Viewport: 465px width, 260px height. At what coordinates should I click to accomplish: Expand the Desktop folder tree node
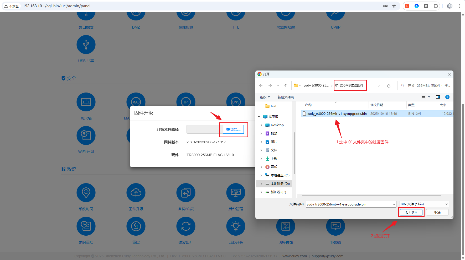coord(261,125)
